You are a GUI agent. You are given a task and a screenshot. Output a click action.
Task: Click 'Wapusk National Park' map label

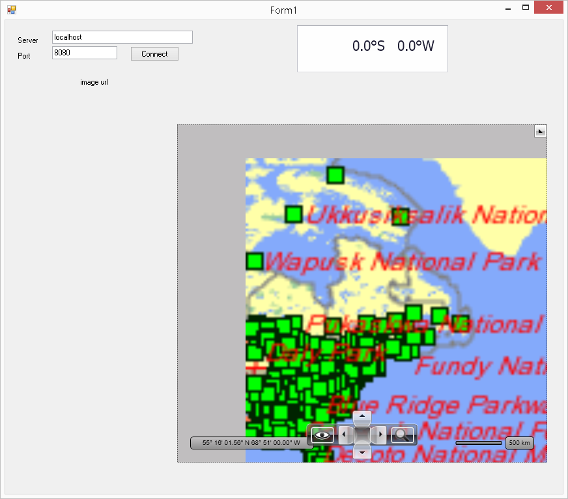pyautogui.click(x=403, y=261)
